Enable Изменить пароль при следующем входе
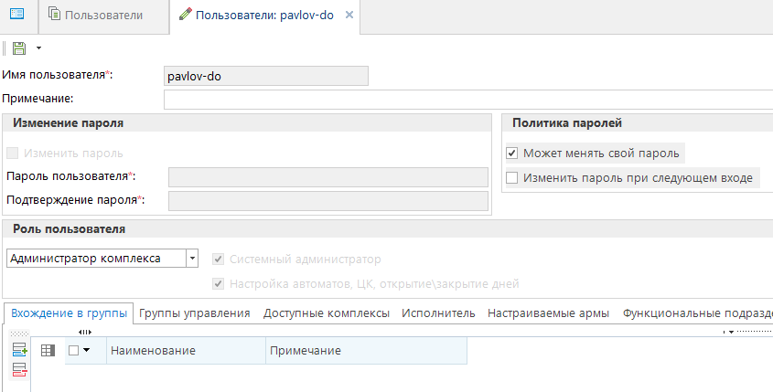The image size is (773, 392). 511,178
